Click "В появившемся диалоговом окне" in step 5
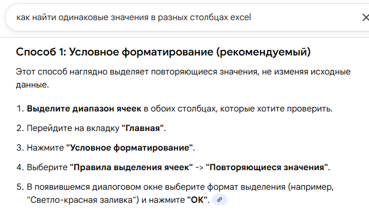Viewport: 369px width, 218px height. [x=94, y=187]
